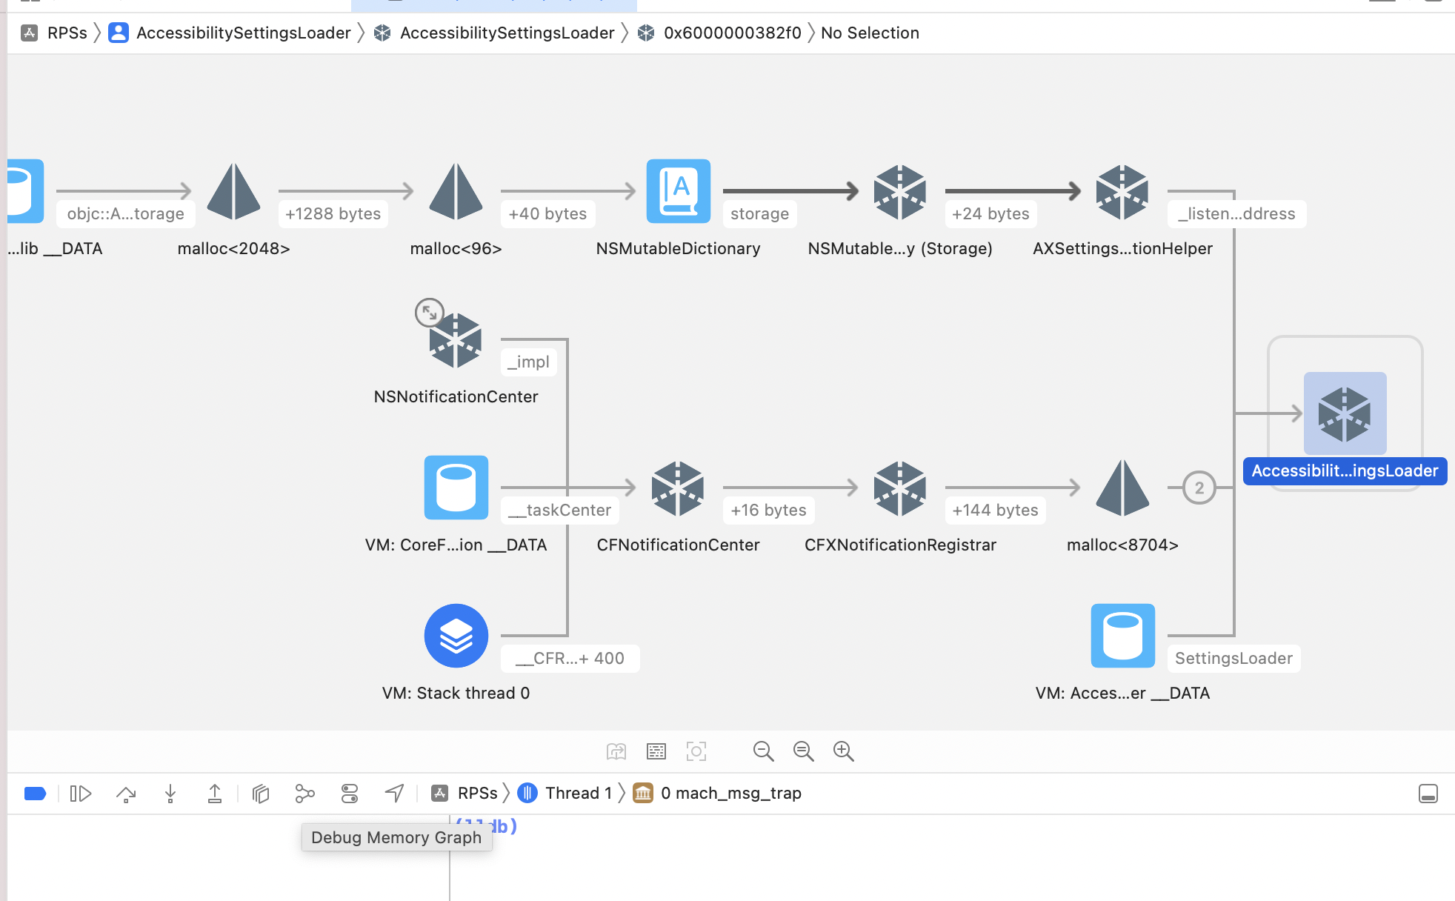The width and height of the screenshot is (1455, 901).
Task: Open Debug View Hierarchy button
Action: (260, 794)
